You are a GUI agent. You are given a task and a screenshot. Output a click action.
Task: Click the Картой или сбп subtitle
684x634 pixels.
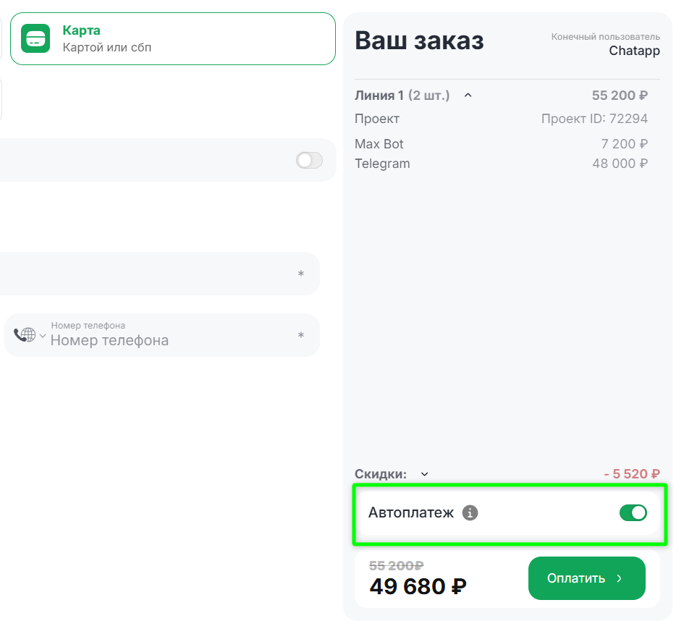point(107,48)
